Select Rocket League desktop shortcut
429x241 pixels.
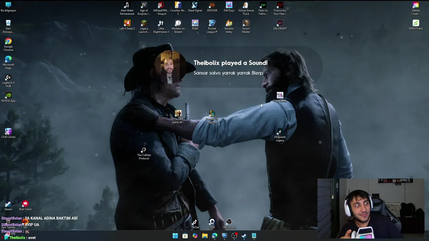click(x=212, y=27)
